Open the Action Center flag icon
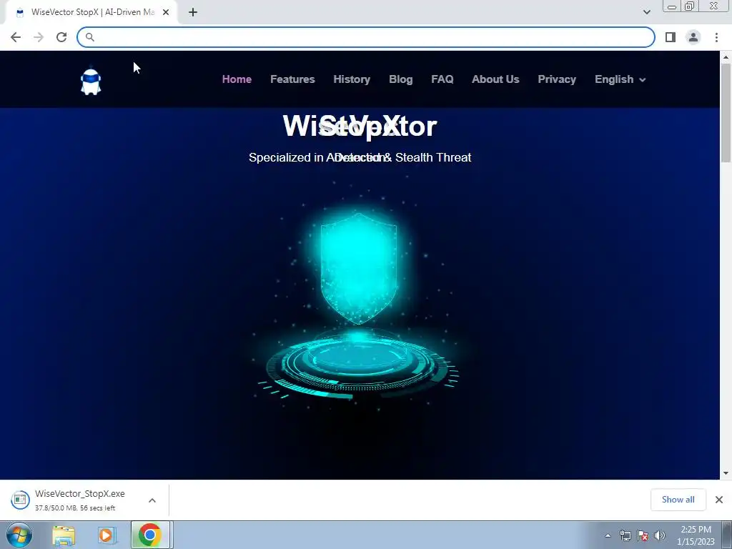 (643, 535)
